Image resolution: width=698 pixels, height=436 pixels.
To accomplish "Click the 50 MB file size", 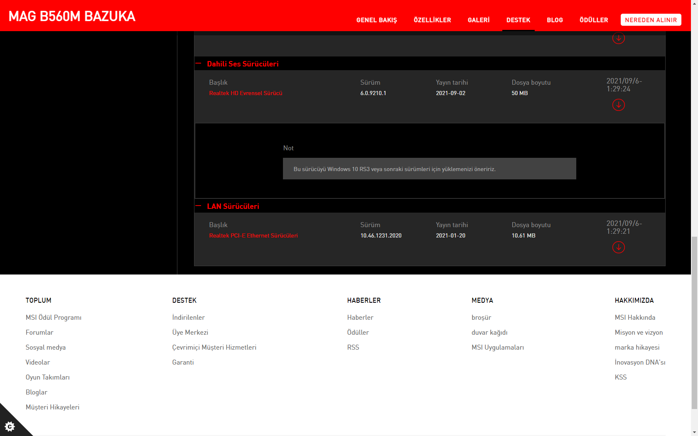I will pyautogui.click(x=520, y=93).
